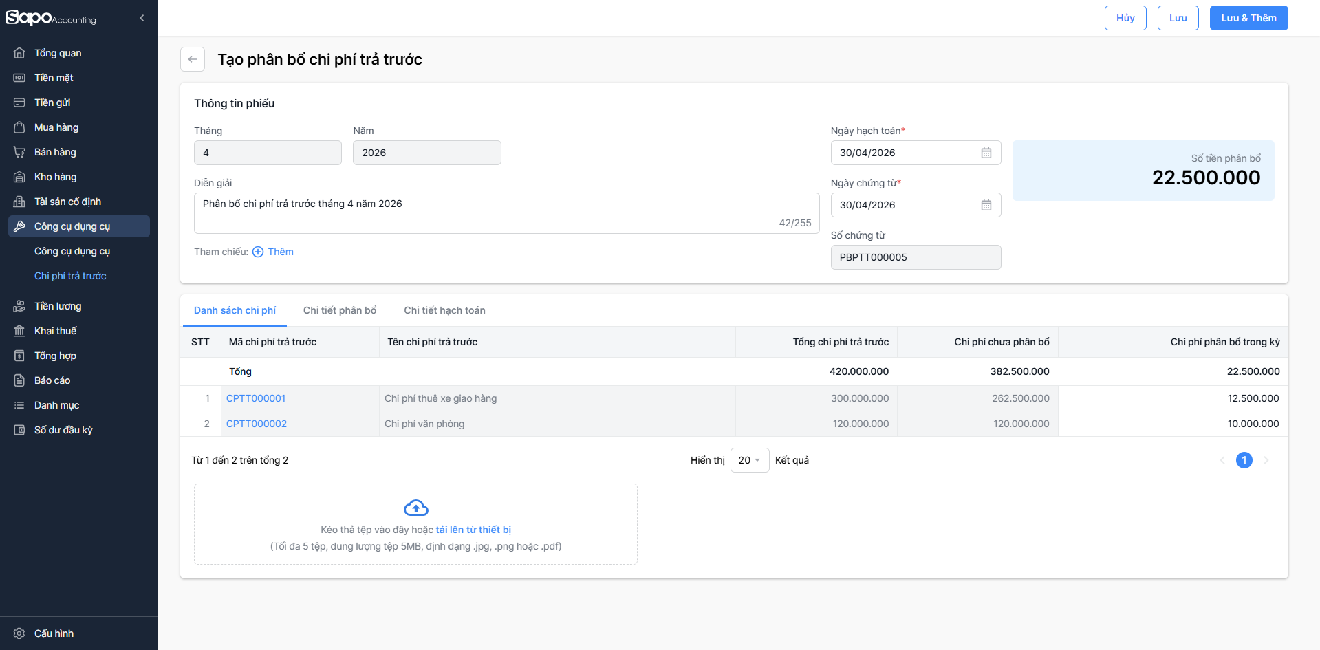Expand the Tài sản cố định menu
This screenshot has height=650, width=1320.
[67, 202]
